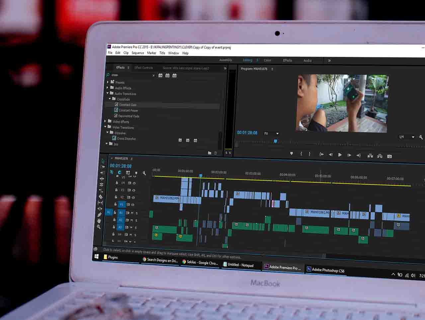Export frame with the camera icon
This screenshot has height=320, width=425.
click(389, 156)
